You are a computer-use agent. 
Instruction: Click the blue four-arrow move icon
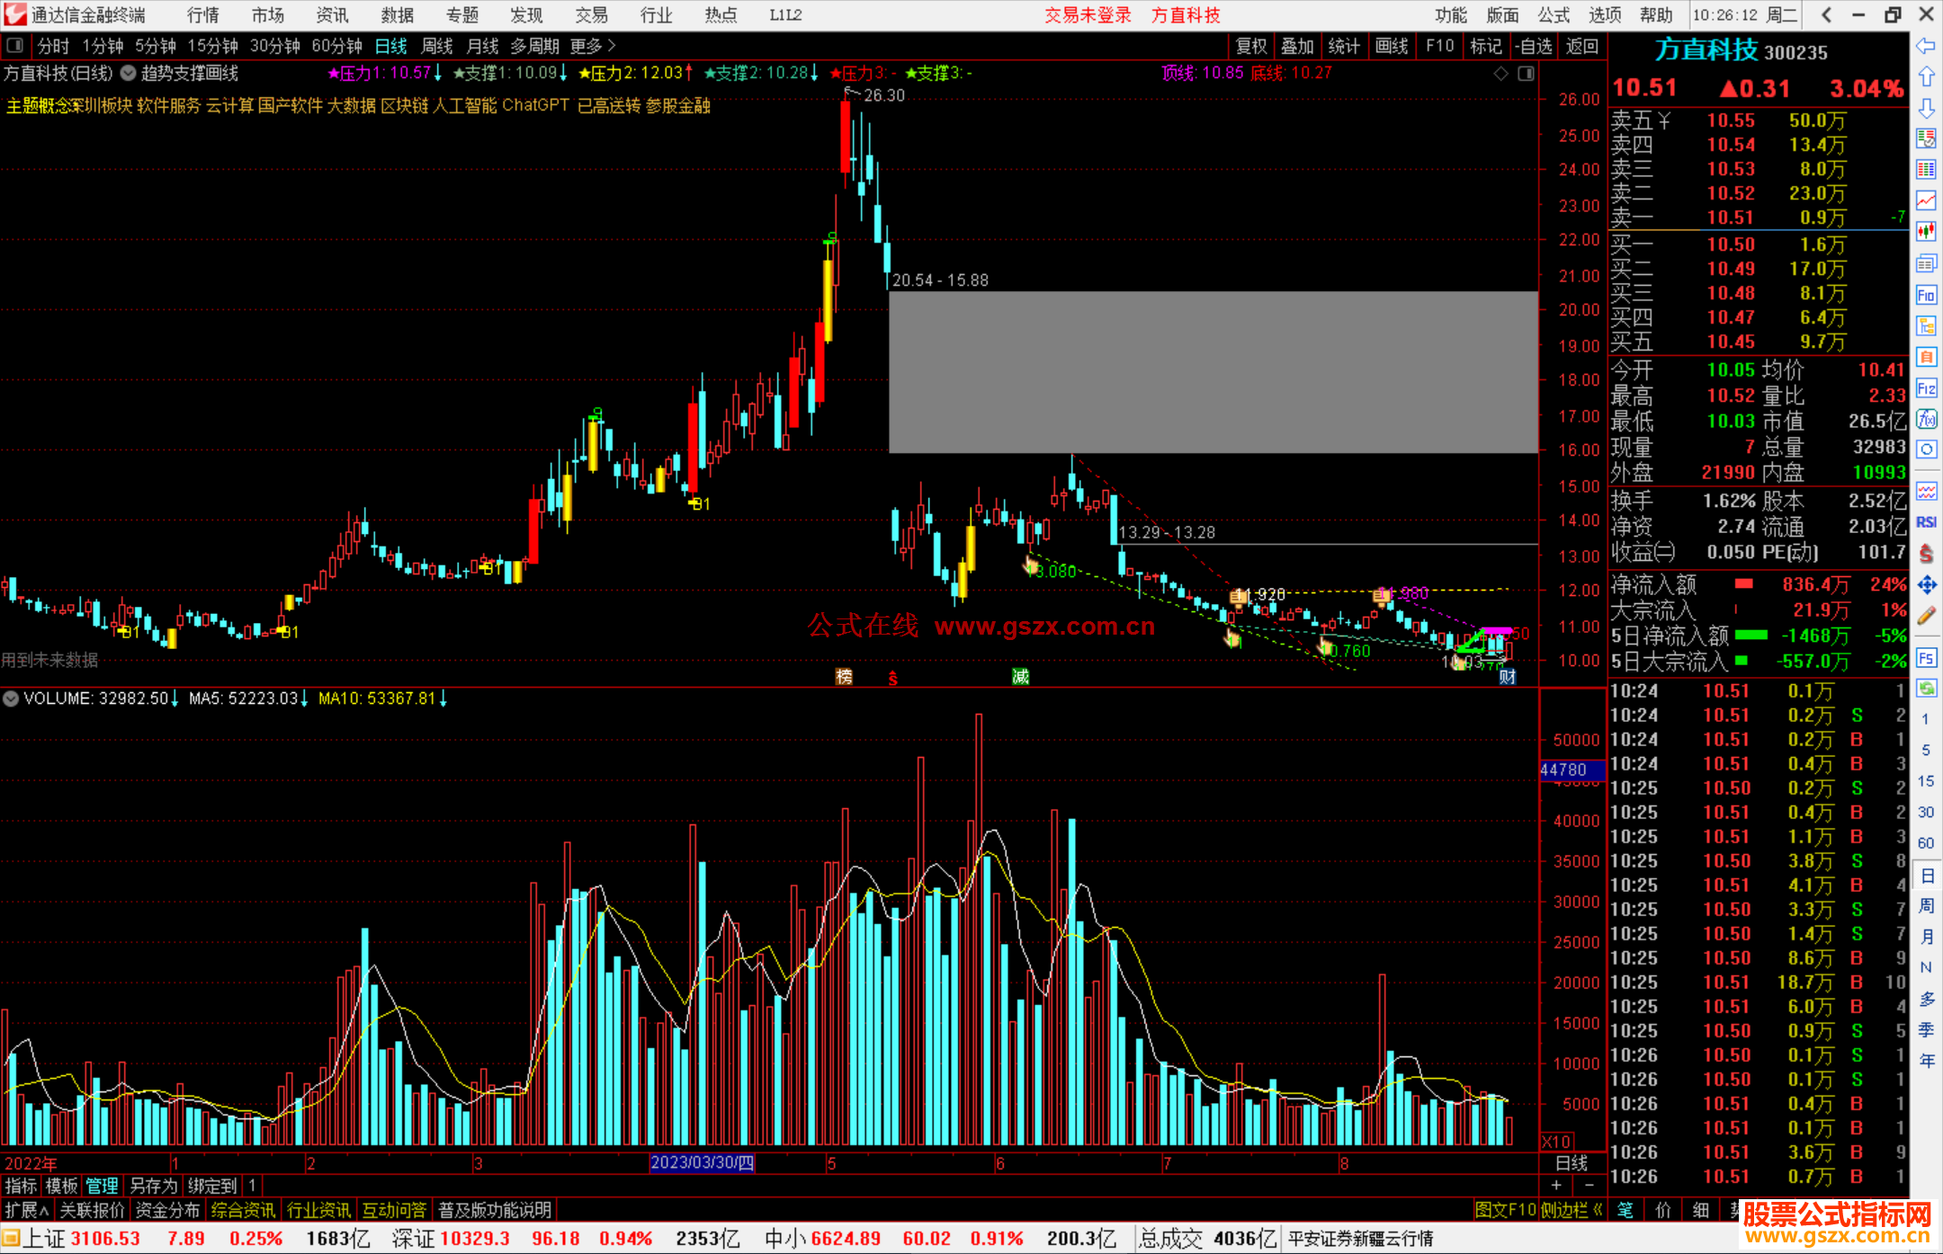point(1926,585)
